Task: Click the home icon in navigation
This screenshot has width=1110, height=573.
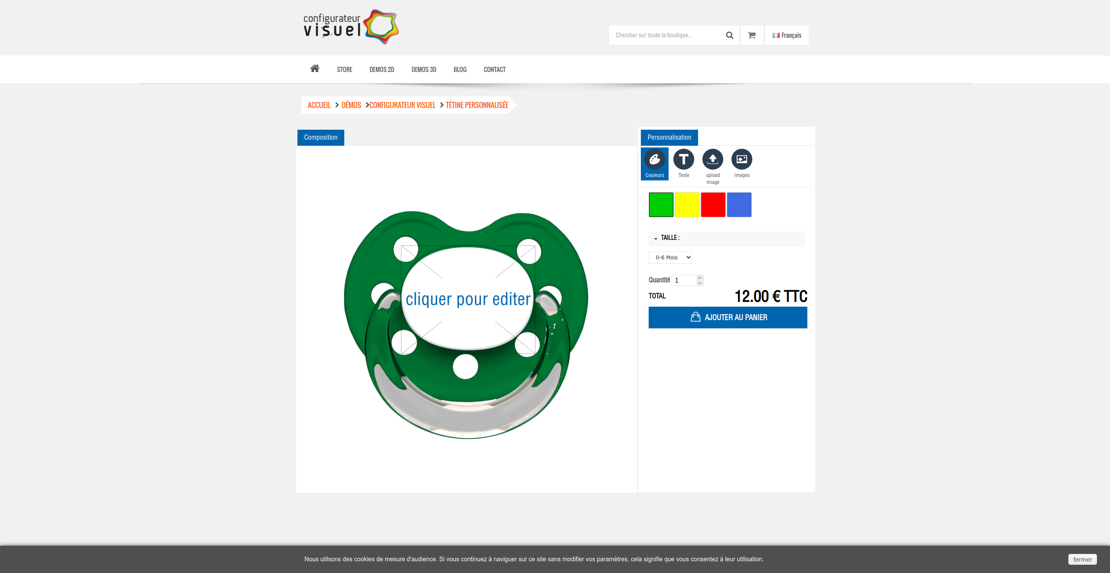Action: pyautogui.click(x=315, y=69)
